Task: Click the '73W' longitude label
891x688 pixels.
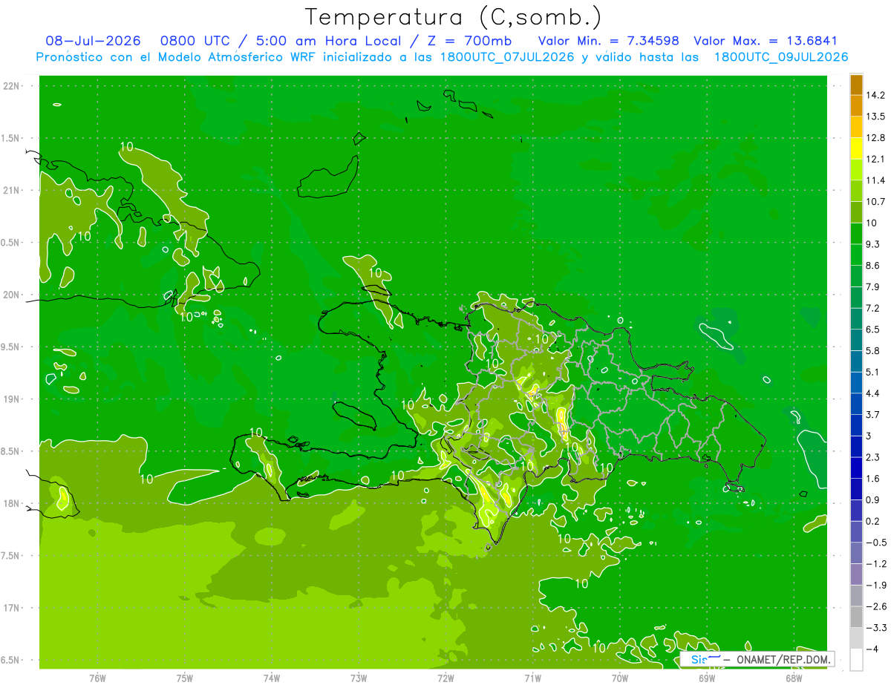Action: click(x=359, y=678)
